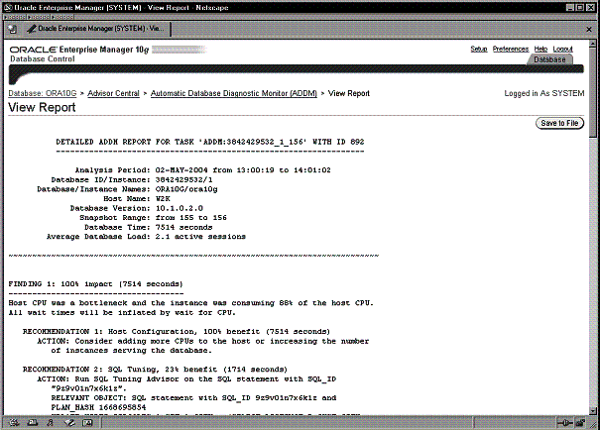Image resolution: width=600 pixels, height=430 pixels.
Task: Open the Preferences link
Action: coord(511,49)
